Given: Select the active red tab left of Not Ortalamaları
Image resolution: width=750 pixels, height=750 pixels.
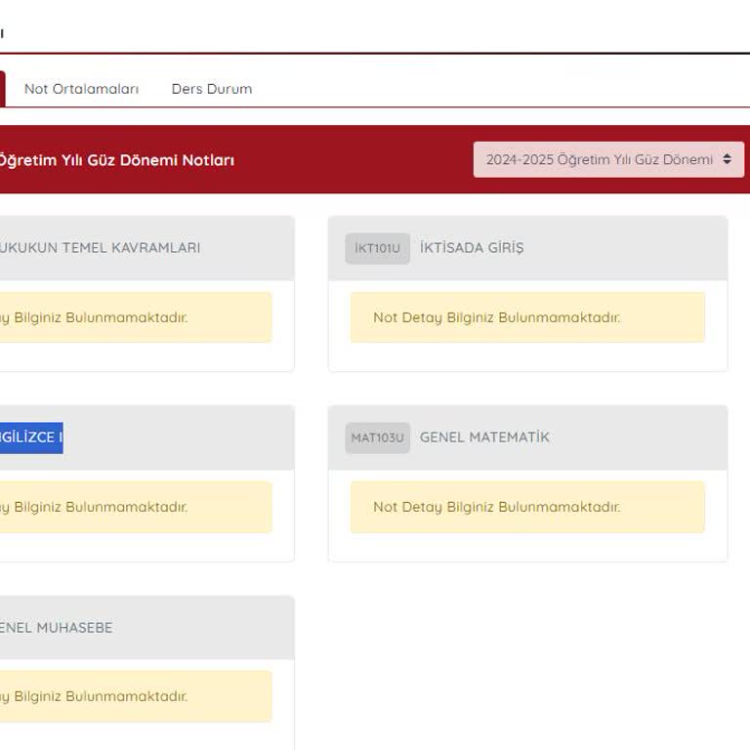Looking at the screenshot, I should click(3, 89).
